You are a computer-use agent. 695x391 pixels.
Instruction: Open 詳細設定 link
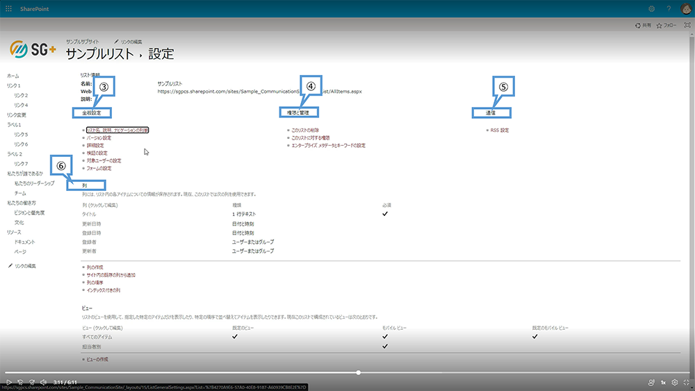pyautogui.click(x=95, y=145)
